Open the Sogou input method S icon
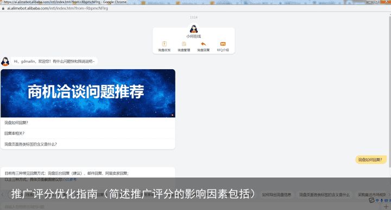Image resolution: width=391 pixels, height=210 pixels. [x=371, y=200]
